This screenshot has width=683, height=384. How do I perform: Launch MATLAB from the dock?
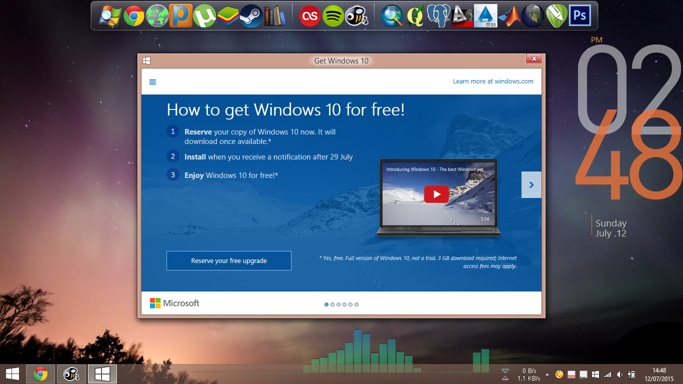[x=509, y=16]
